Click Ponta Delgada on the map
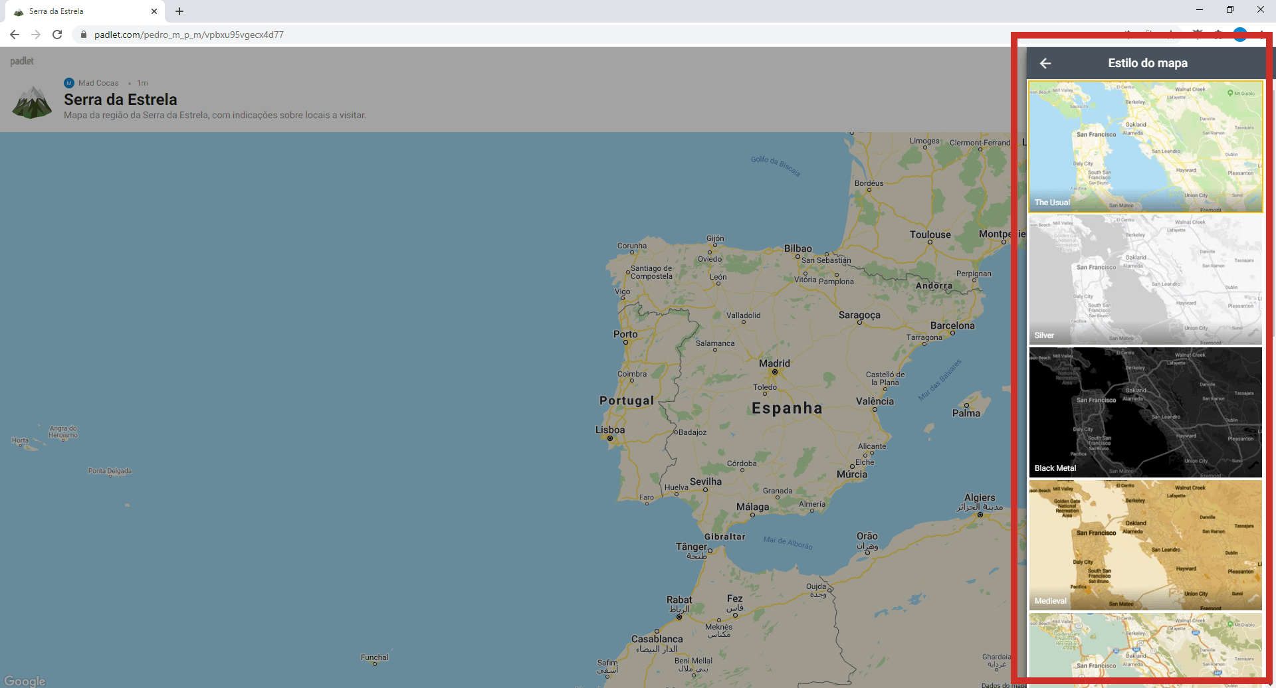This screenshot has height=688, width=1276. [x=110, y=471]
